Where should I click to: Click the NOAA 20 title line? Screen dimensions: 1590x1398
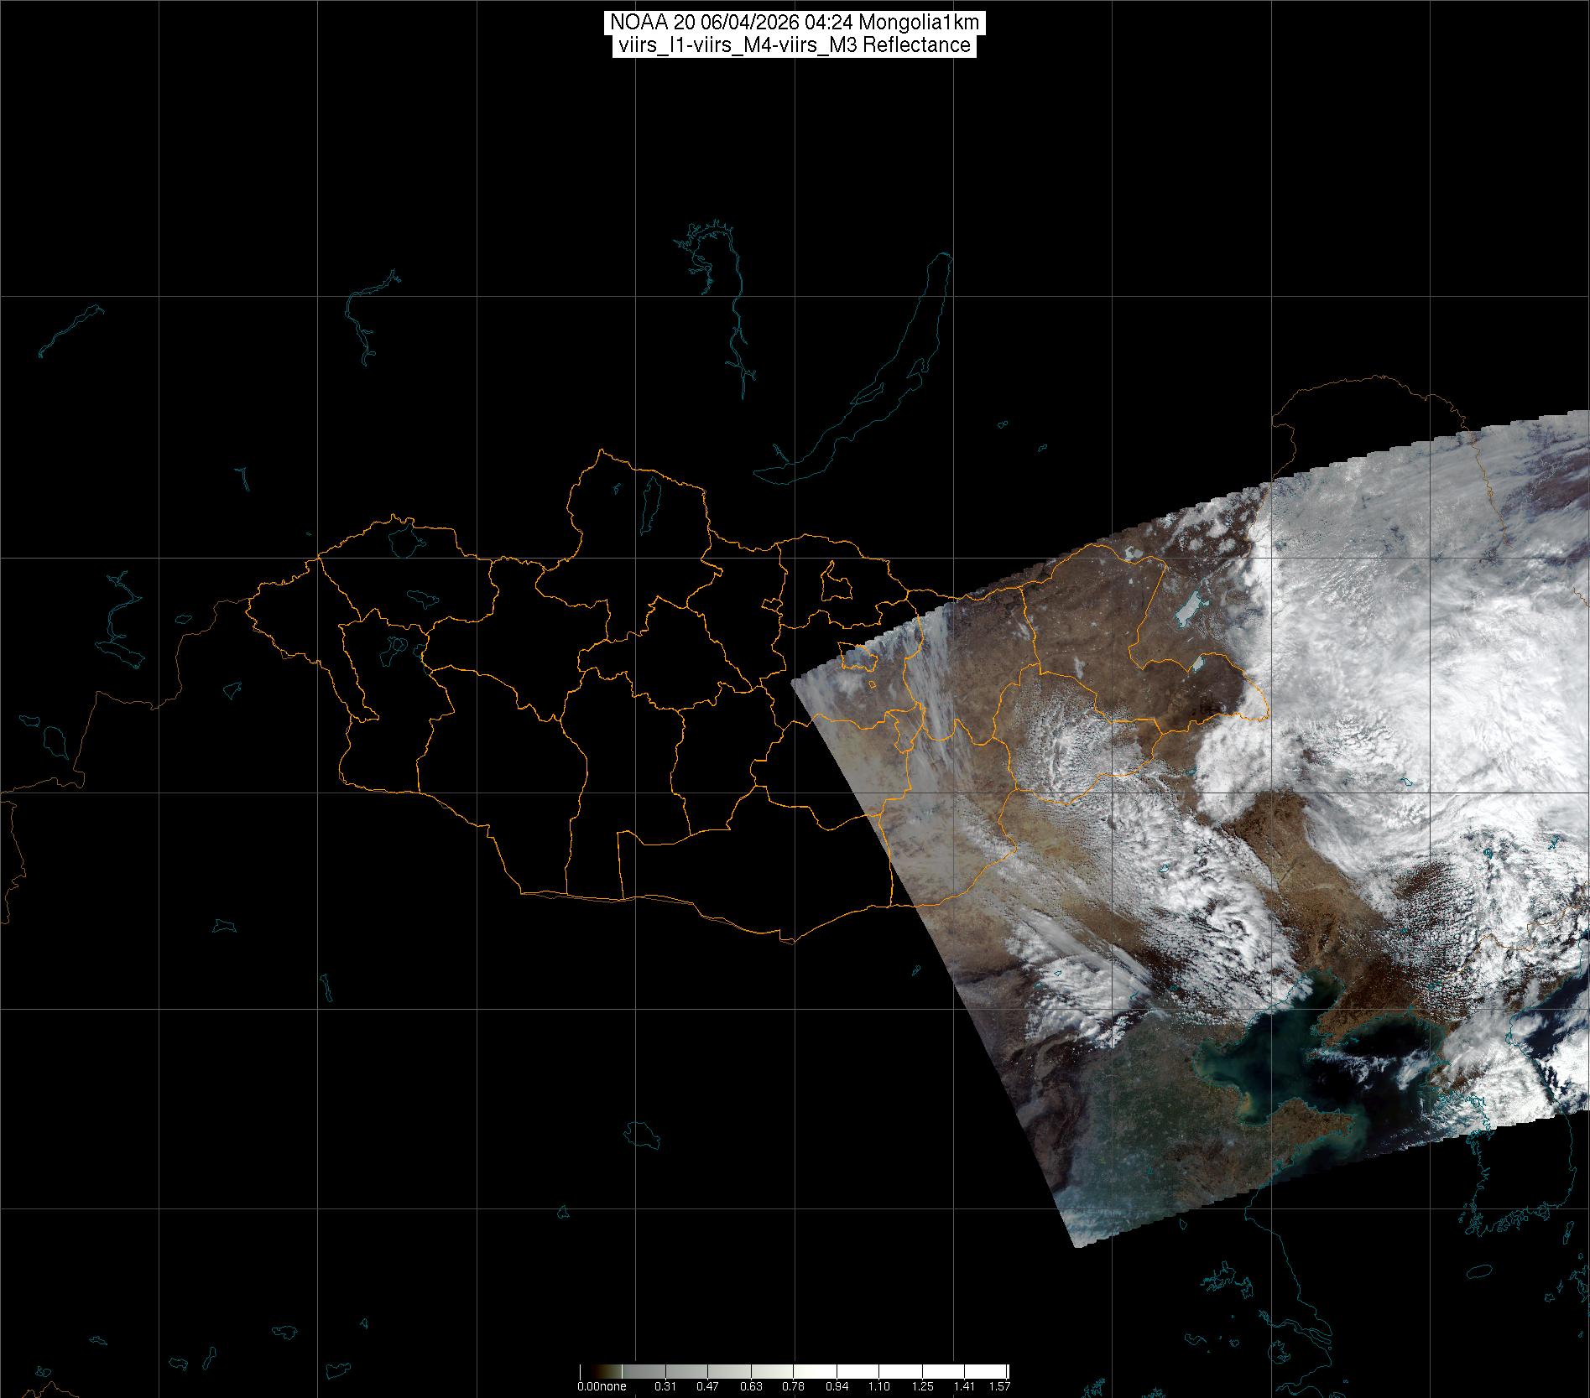[794, 23]
